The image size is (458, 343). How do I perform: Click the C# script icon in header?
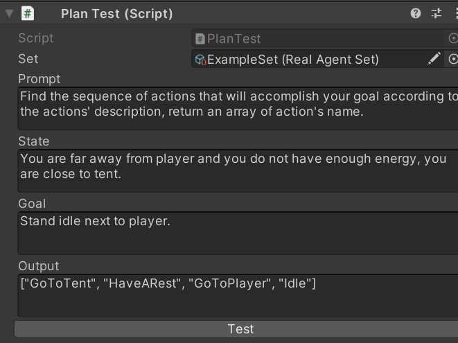pos(28,14)
